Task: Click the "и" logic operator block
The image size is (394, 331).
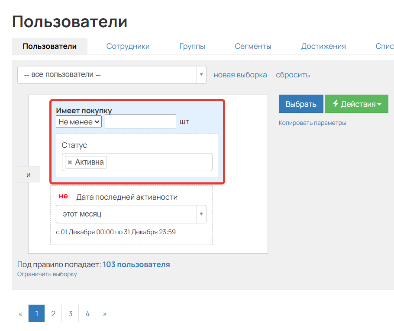Action: point(28,174)
